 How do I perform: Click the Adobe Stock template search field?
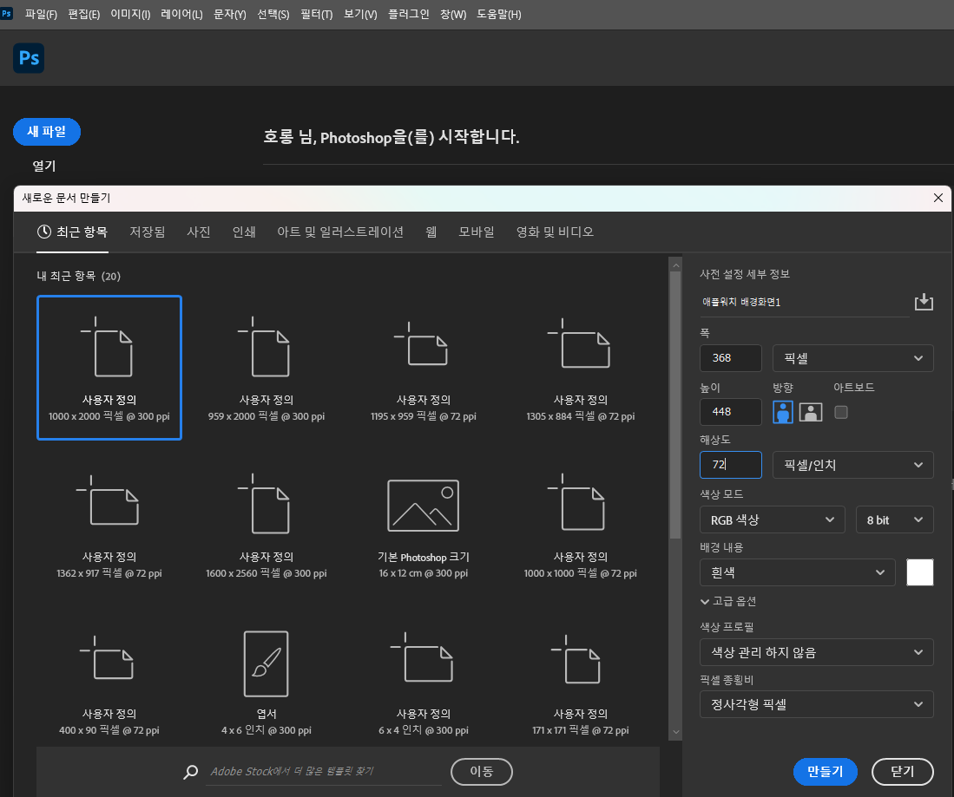click(x=324, y=772)
